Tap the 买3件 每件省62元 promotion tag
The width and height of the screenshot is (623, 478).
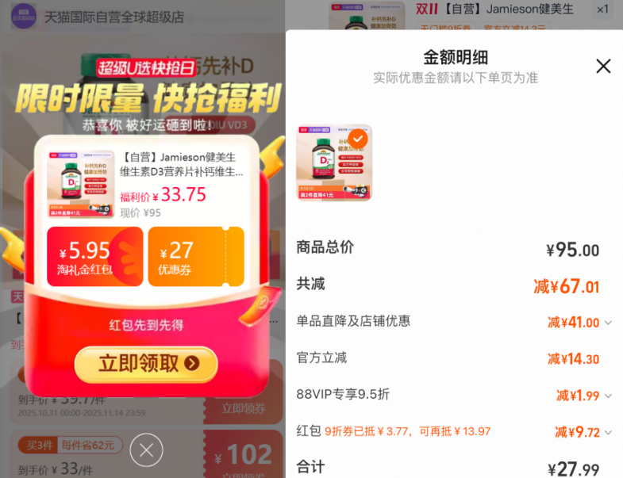71,445
